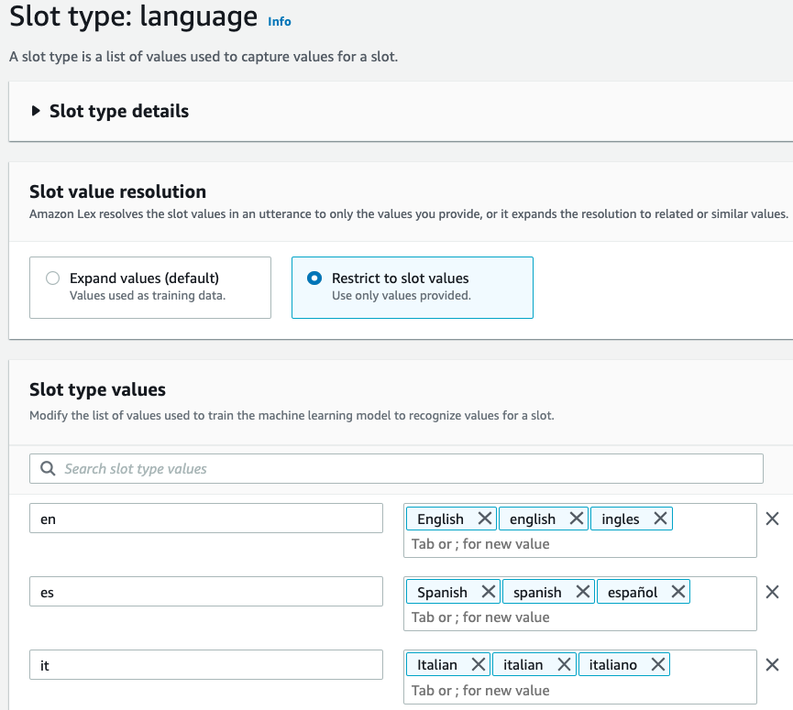Remove the lowercase spanish synonym tag

(583, 592)
